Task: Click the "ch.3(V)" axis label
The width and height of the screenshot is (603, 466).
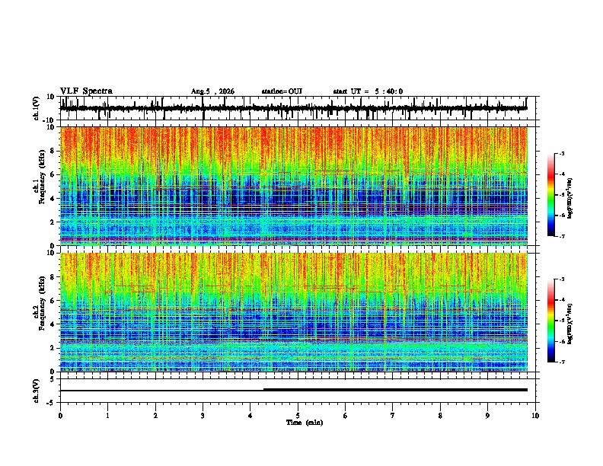Action: 37,391
